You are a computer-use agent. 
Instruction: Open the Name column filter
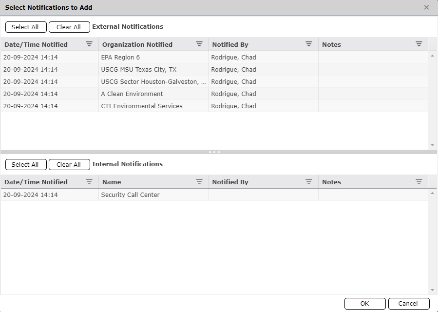click(x=199, y=181)
